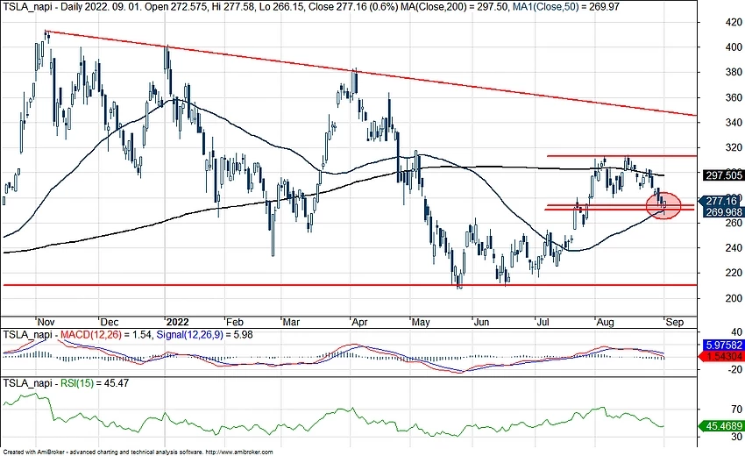Click the 400 price axis label
Image resolution: width=745 pixels, height=456 pixels.
click(734, 47)
